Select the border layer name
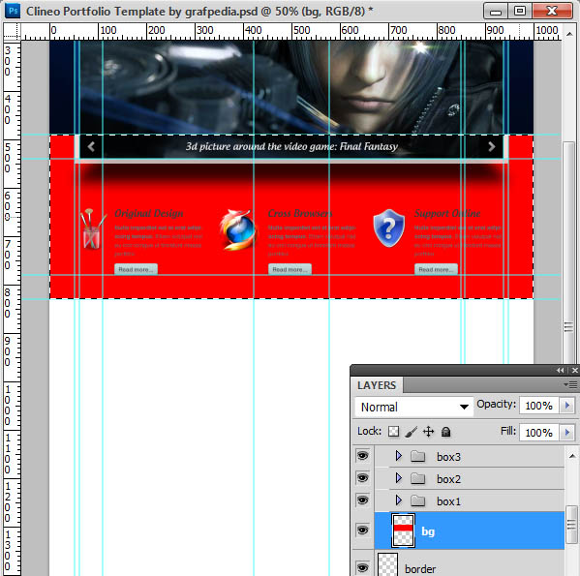This screenshot has height=576, width=580. (420, 568)
